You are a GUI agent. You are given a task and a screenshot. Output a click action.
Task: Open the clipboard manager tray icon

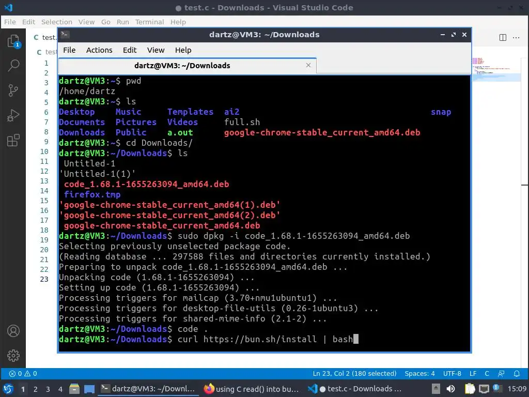pyautogui.click(x=470, y=389)
